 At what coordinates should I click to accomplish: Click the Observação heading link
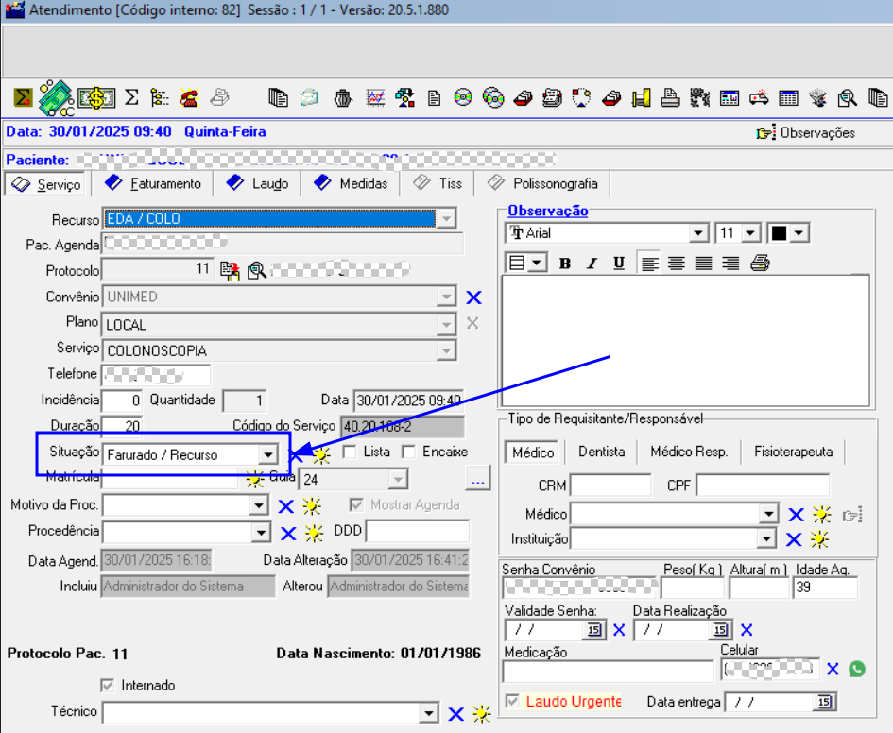[x=547, y=212]
